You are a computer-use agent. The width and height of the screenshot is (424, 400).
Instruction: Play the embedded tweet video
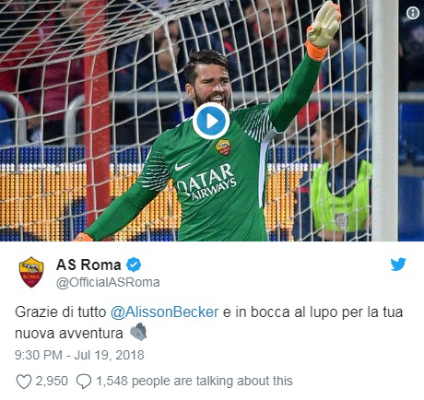[x=211, y=121]
